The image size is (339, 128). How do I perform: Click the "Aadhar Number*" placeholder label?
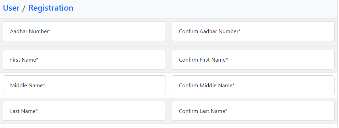30,31
